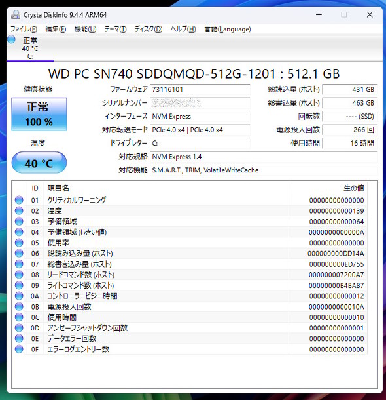
Task: Select the 温度 attribute name in list
Action: [55, 211]
